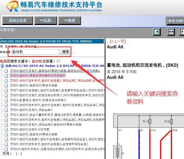Go back using the <<后退 button
This screenshot has height=159, width=184.
(x=46, y=21)
